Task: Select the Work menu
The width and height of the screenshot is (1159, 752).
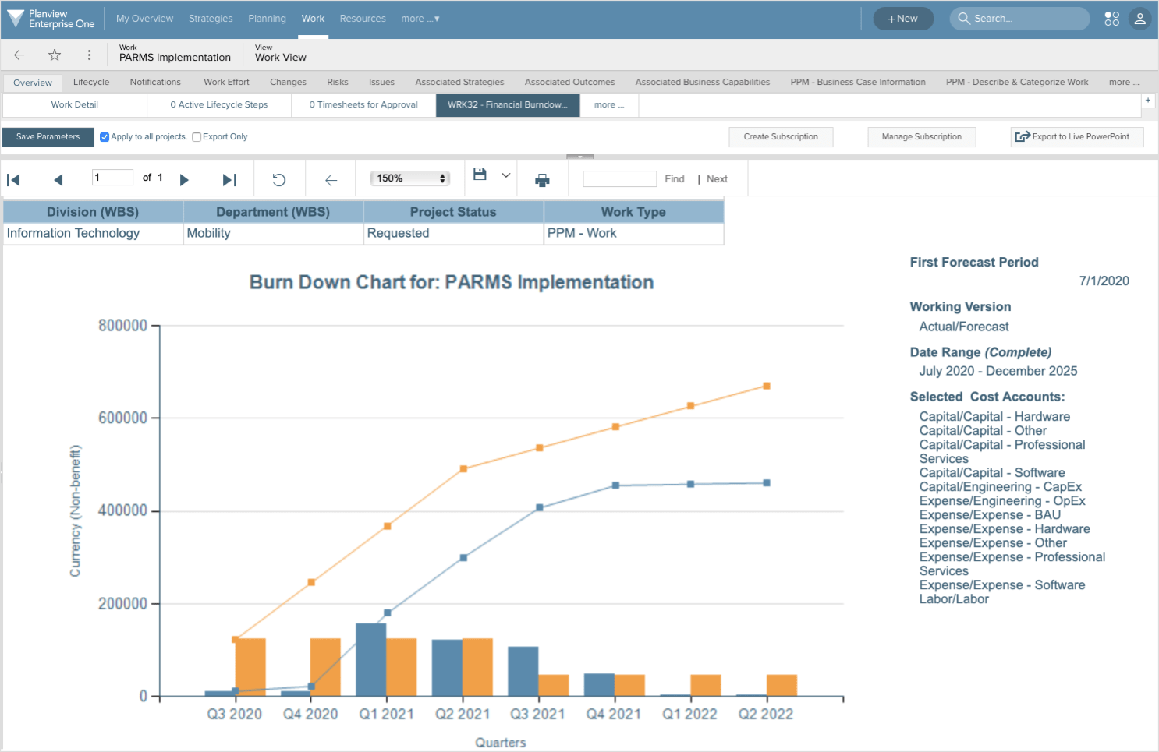Action: [313, 19]
